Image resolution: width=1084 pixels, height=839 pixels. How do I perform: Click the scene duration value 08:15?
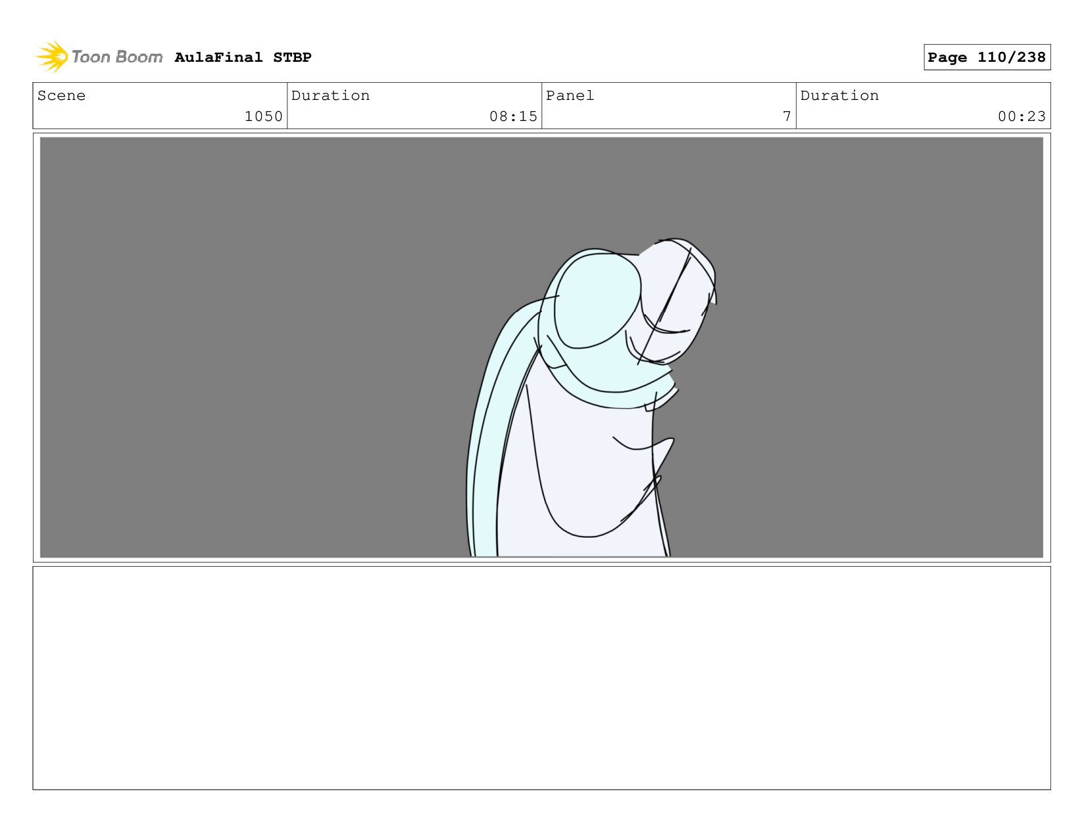click(x=513, y=116)
